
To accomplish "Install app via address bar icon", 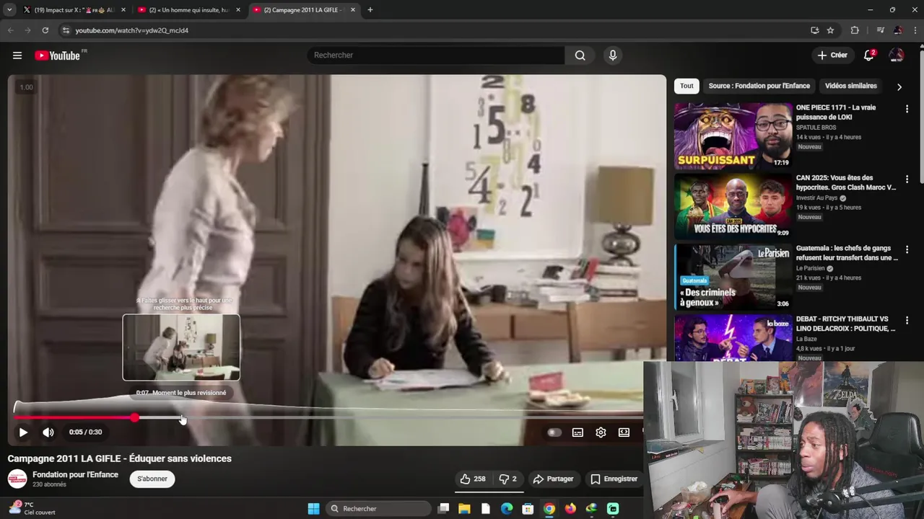I will point(814,30).
